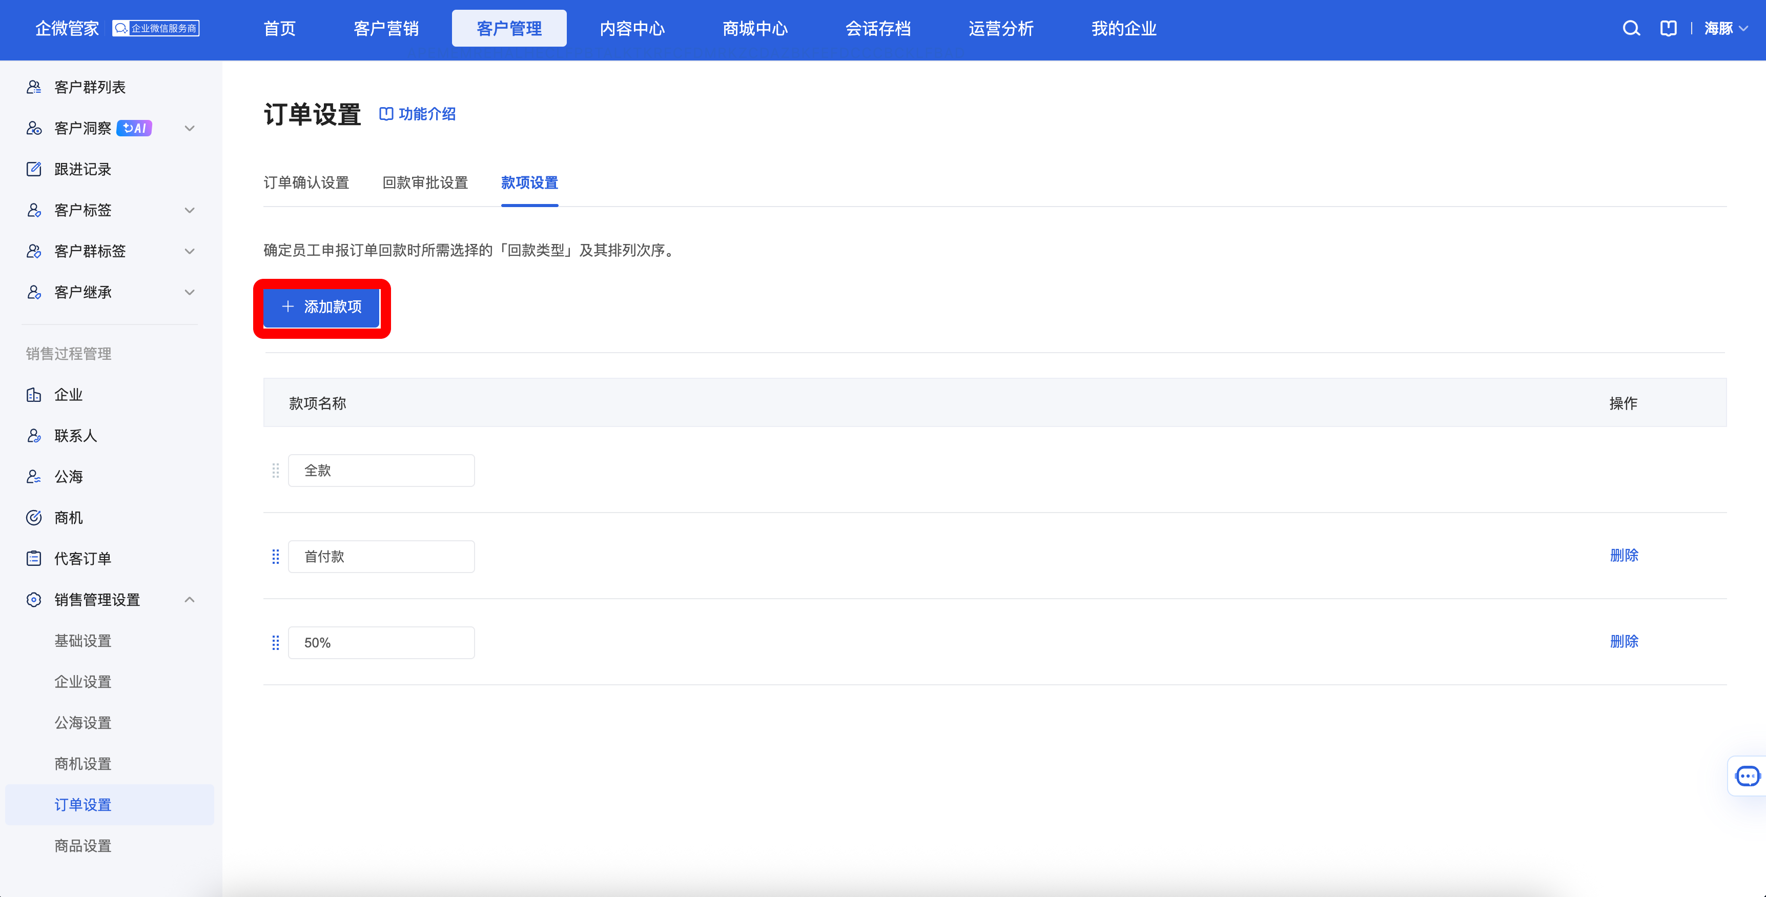Select the 款项设置 tab

529,182
